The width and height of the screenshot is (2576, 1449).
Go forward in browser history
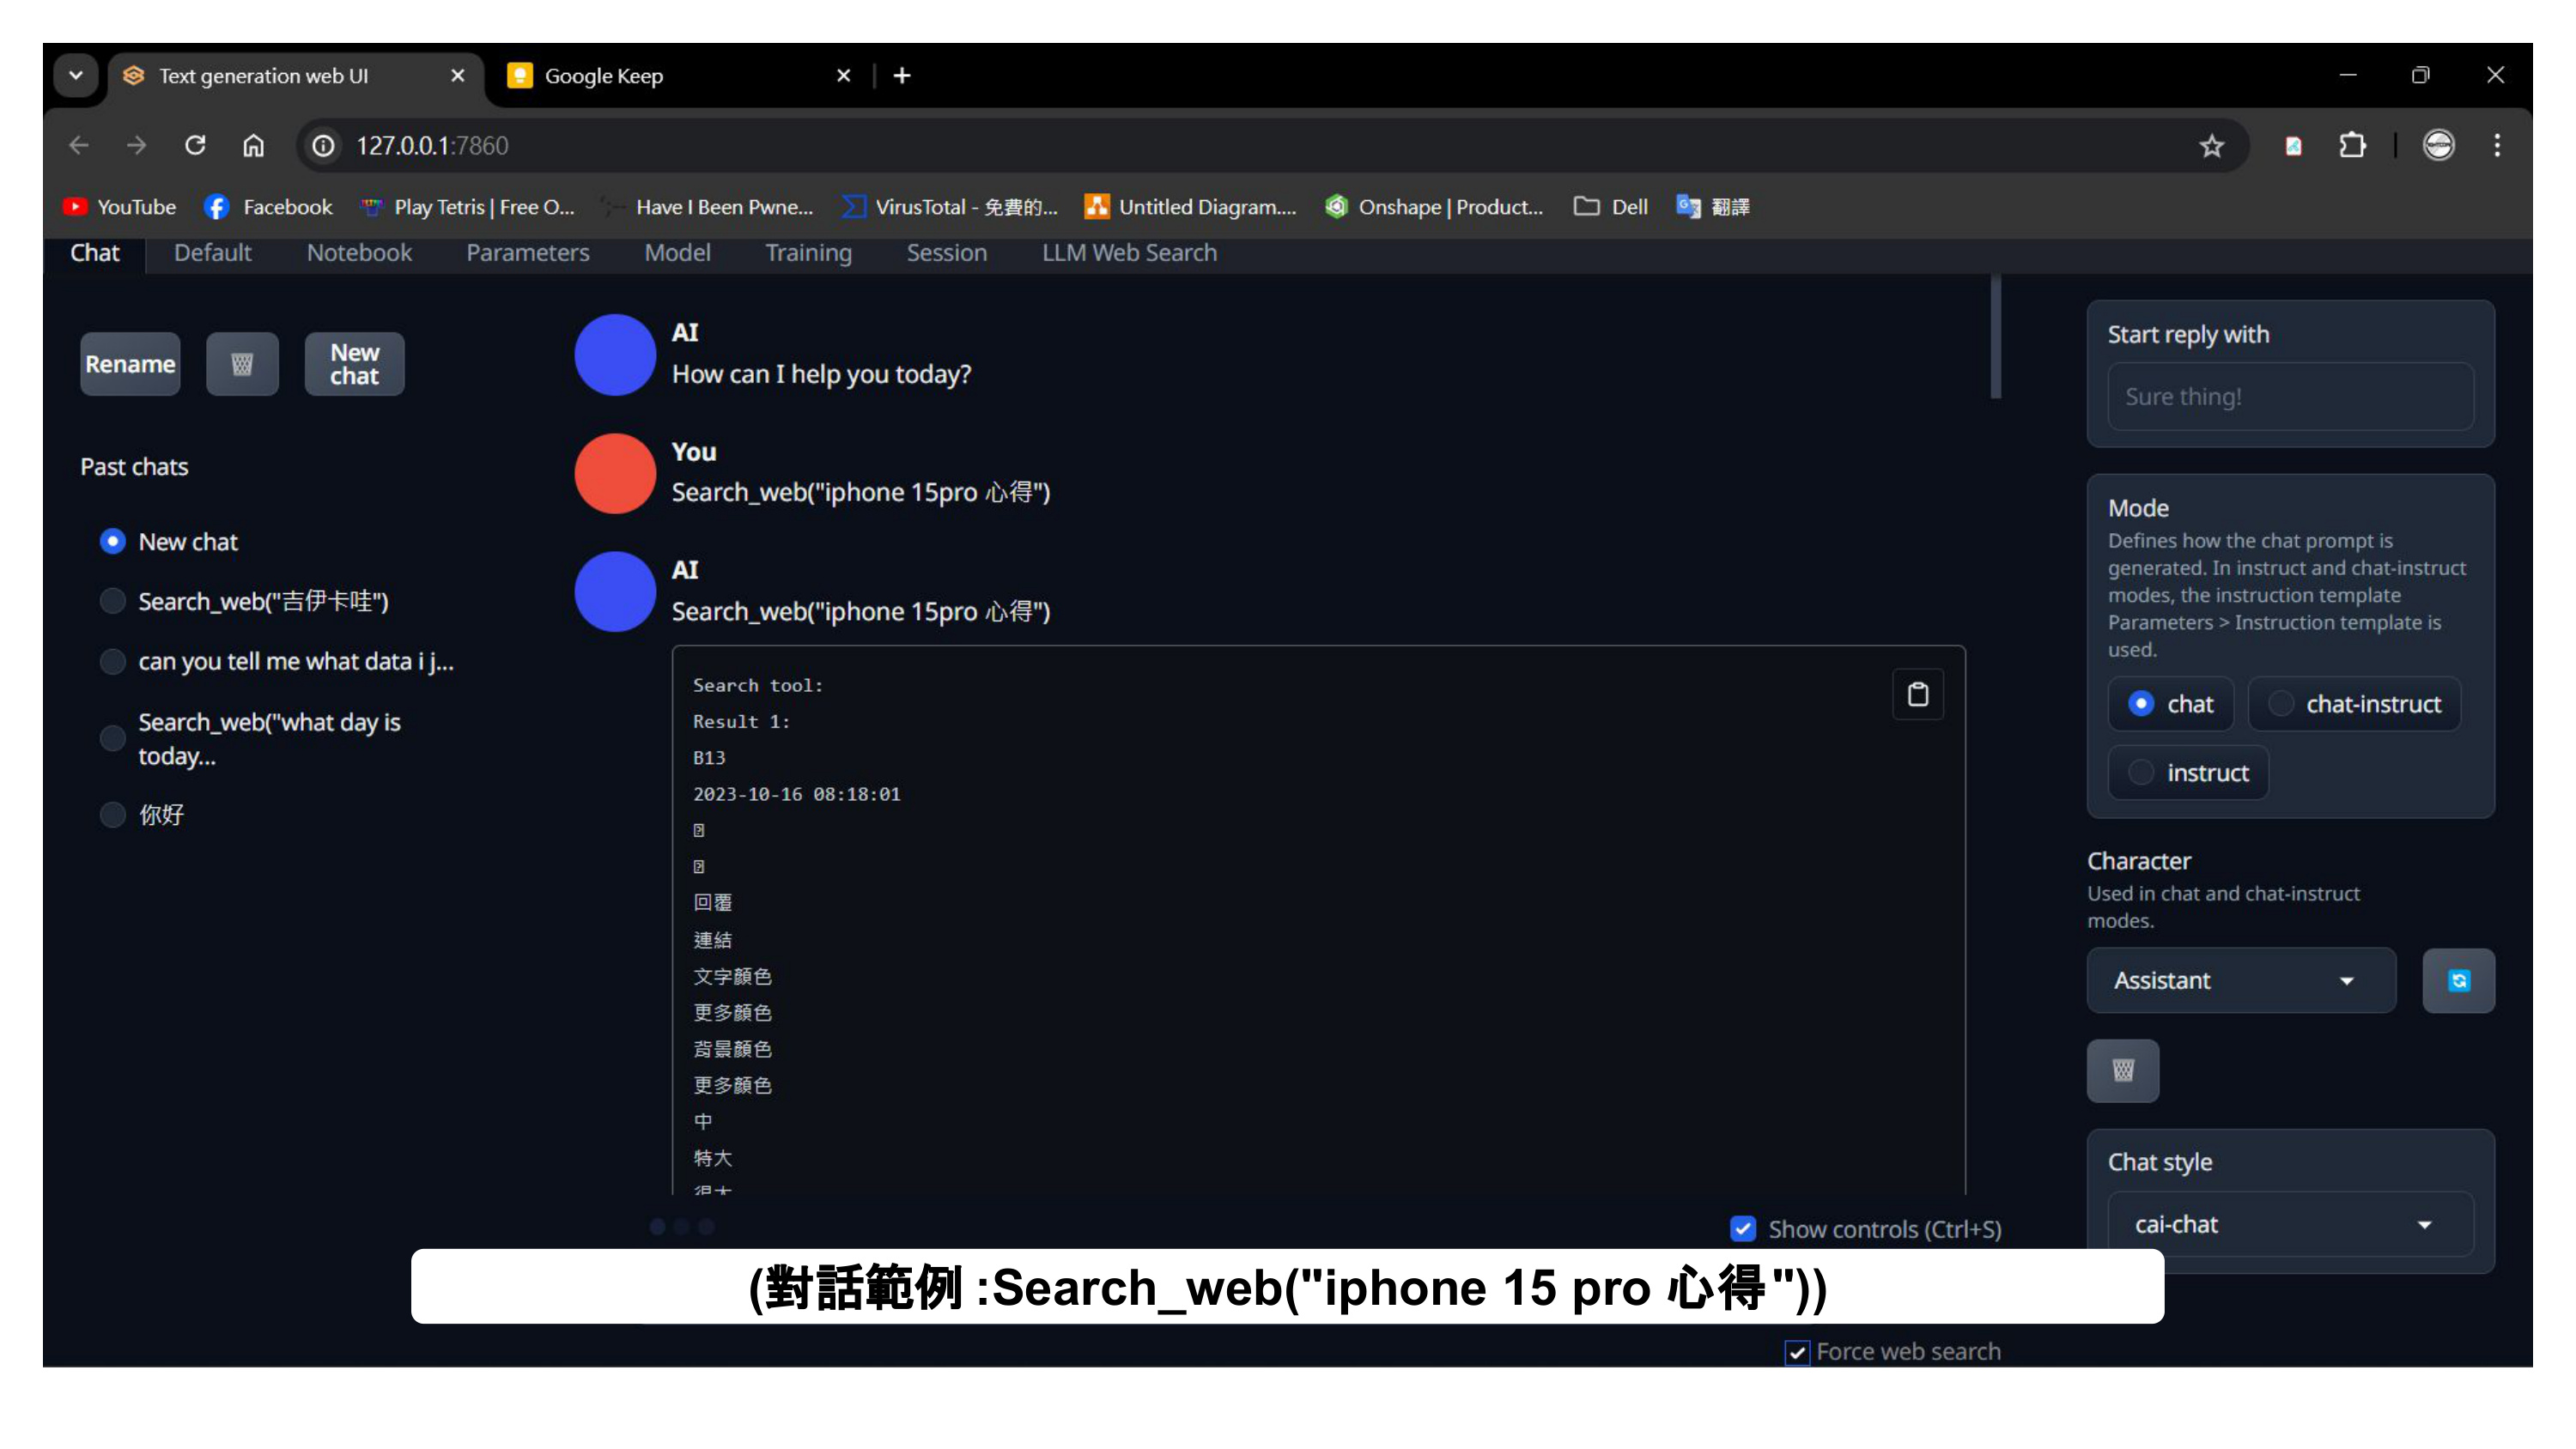point(137,146)
